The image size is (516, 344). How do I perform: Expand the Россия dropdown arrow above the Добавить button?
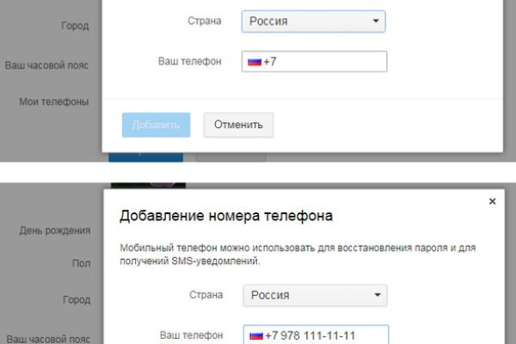point(375,21)
